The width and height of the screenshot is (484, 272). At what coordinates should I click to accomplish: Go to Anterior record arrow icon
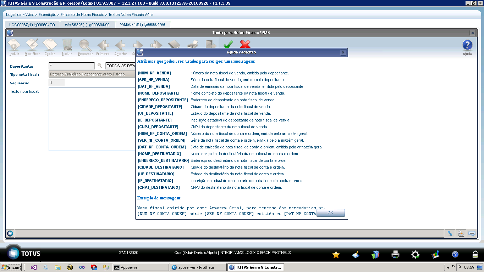click(121, 45)
